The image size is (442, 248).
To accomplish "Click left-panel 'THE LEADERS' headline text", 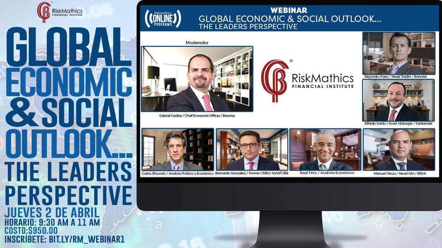I will click(x=68, y=172).
